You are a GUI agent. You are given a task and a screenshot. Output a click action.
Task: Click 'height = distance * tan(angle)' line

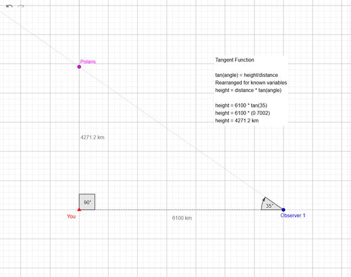(248, 91)
